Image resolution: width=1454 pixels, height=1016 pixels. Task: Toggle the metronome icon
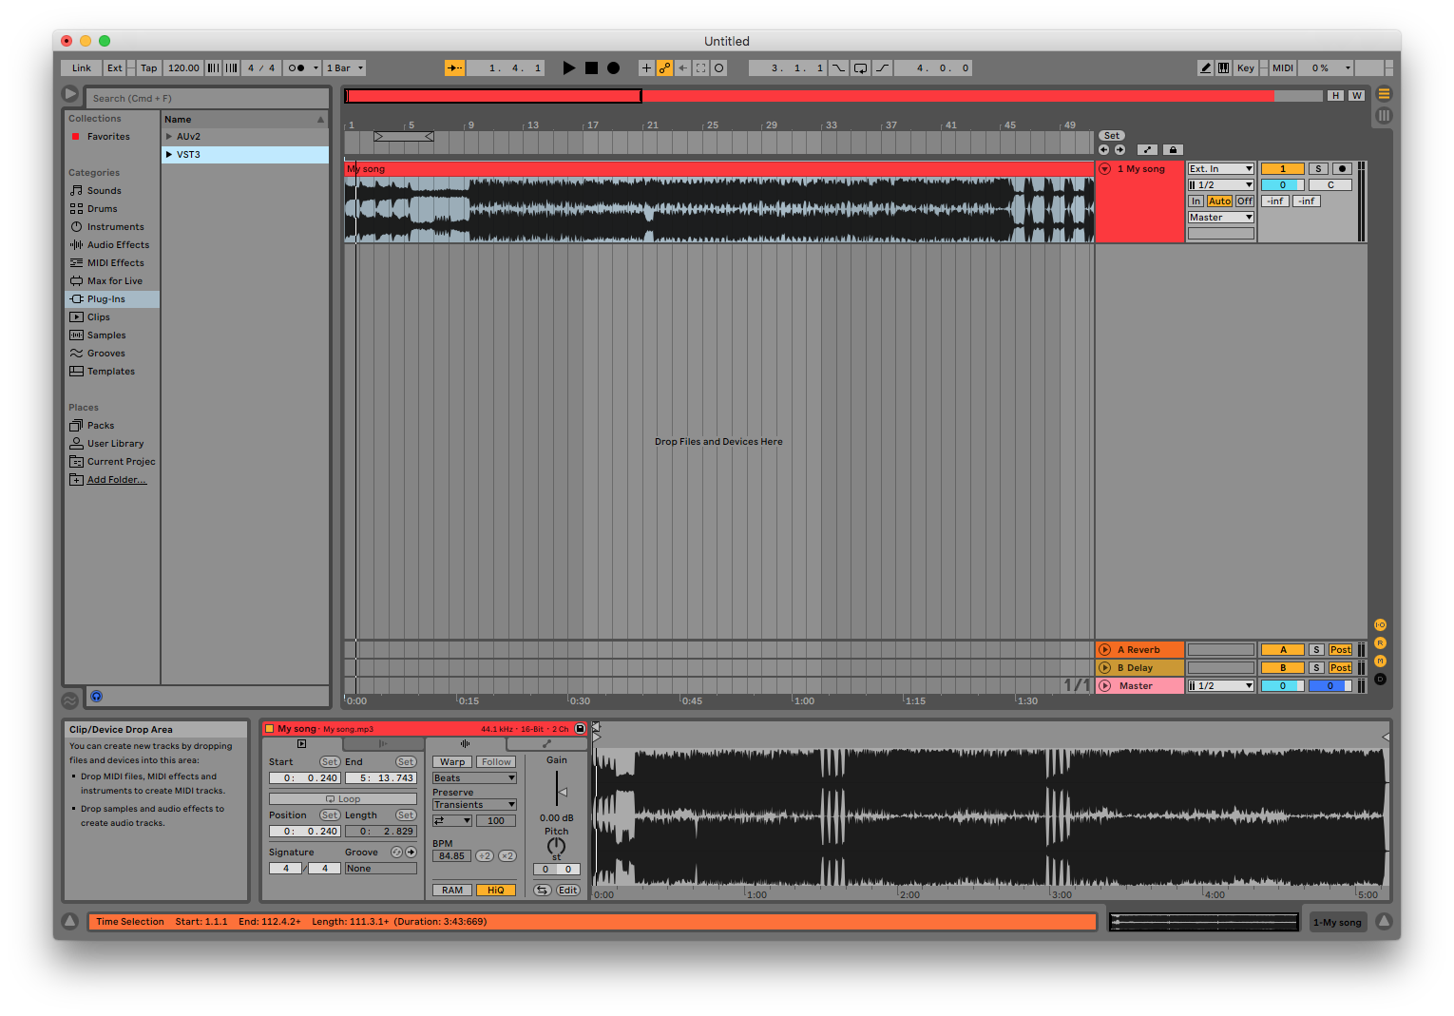tap(297, 68)
